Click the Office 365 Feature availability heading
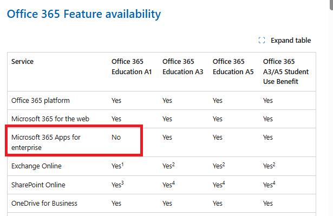The image size is (333, 216). click(x=84, y=14)
